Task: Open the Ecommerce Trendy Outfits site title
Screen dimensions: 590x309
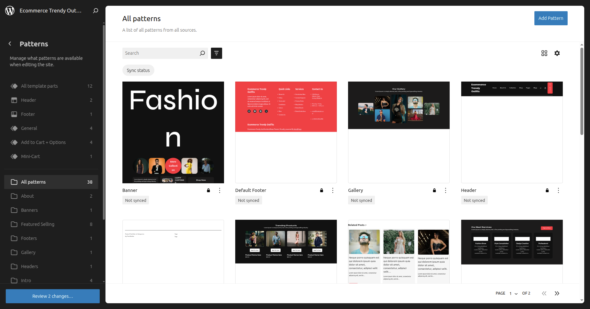Action: 50,11
